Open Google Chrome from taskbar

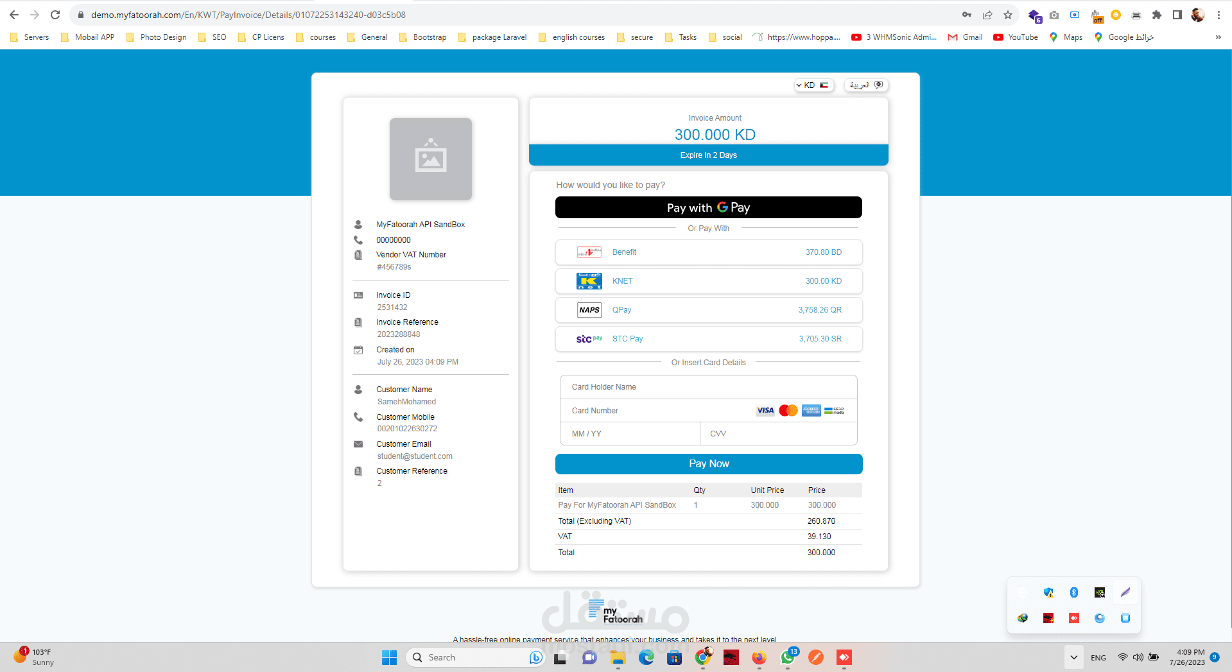tap(703, 657)
